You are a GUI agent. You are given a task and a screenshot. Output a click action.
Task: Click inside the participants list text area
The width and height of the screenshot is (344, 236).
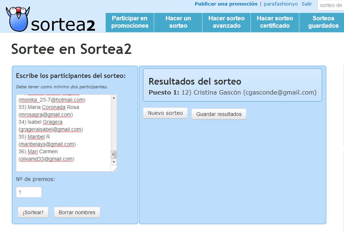(63, 133)
